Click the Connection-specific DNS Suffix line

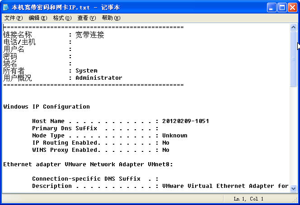click(95, 179)
